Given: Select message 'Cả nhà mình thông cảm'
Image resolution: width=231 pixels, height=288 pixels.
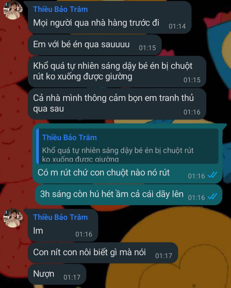Looking at the screenshot, I should pyautogui.click(x=117, y=104).
